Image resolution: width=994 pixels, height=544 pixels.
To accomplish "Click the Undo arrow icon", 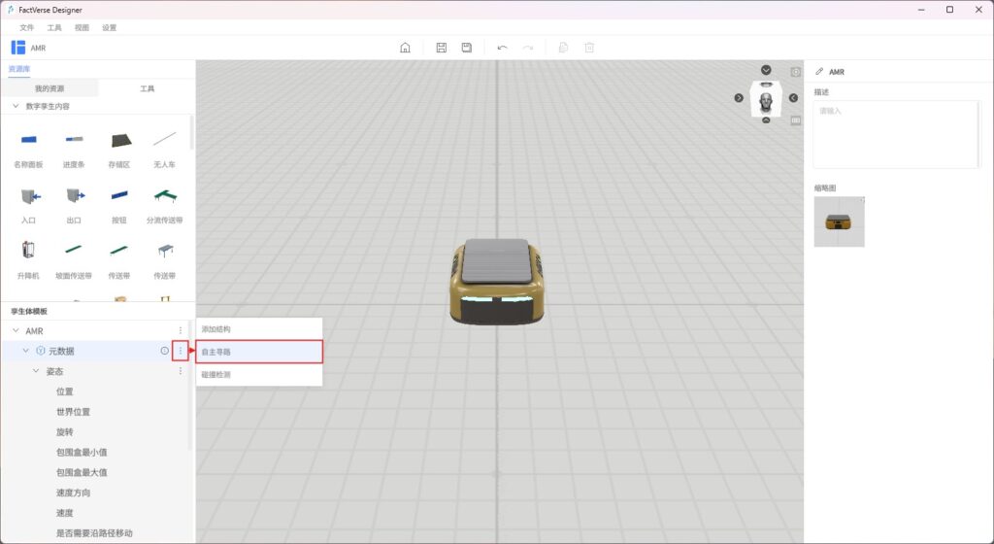I will 502,48.
